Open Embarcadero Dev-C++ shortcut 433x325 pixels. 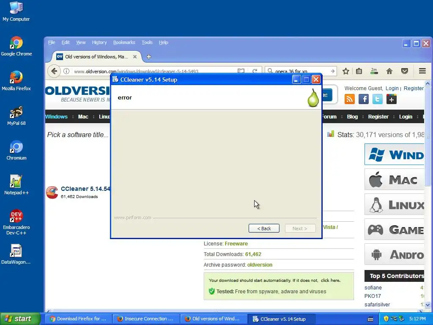pyautogui.click(x=16, y=223)
